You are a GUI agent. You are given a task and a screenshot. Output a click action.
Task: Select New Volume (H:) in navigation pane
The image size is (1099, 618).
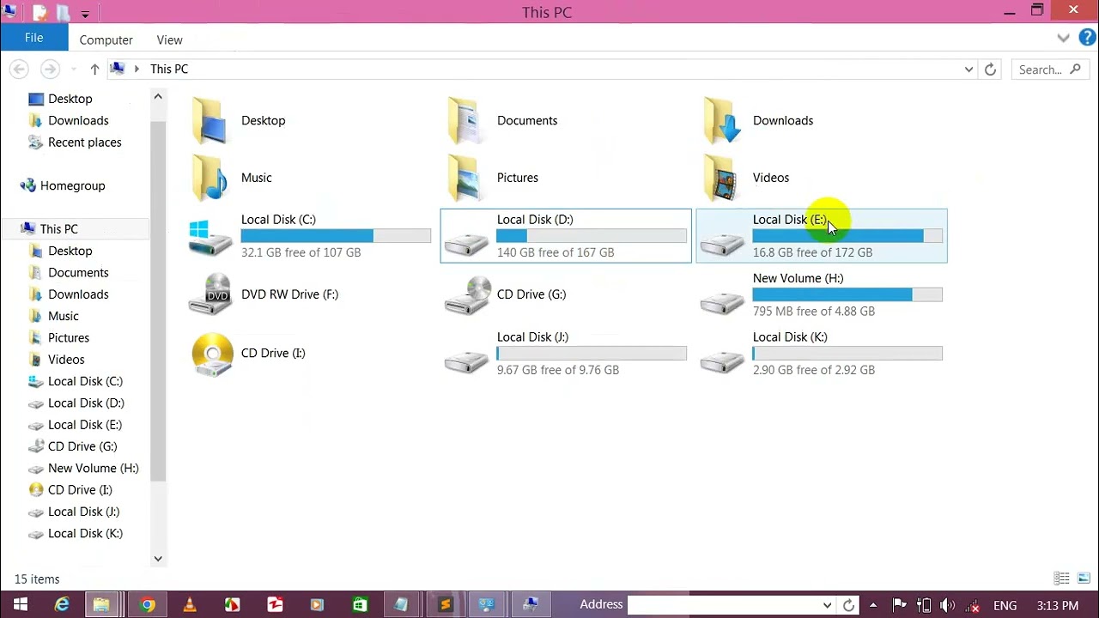click(x=93, y=468)
